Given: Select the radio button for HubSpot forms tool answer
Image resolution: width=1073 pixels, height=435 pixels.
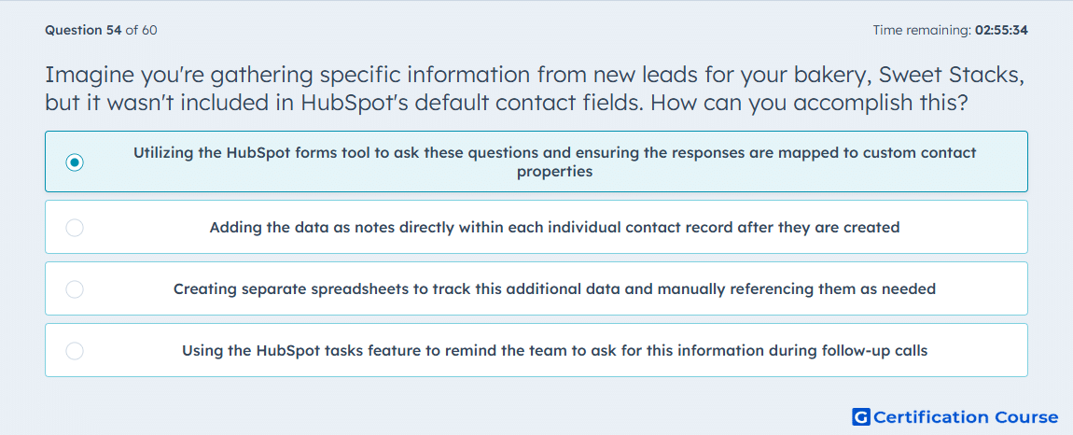Looking at the screenshot, I should pyautogui.click(x=75, y=162).
